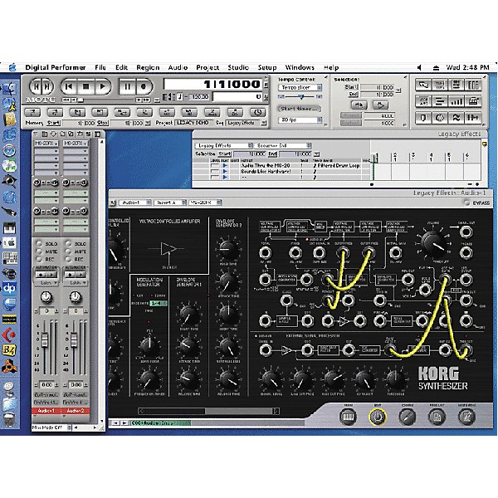498x498 pixels.
Task: Click the Audio-2 volume fader in mixer
Action: tap(74, 339)
